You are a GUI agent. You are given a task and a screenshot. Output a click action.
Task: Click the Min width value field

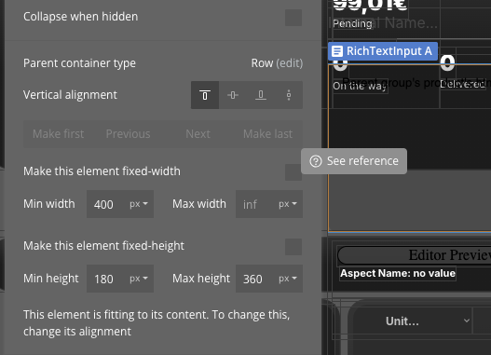pos(107,204)
